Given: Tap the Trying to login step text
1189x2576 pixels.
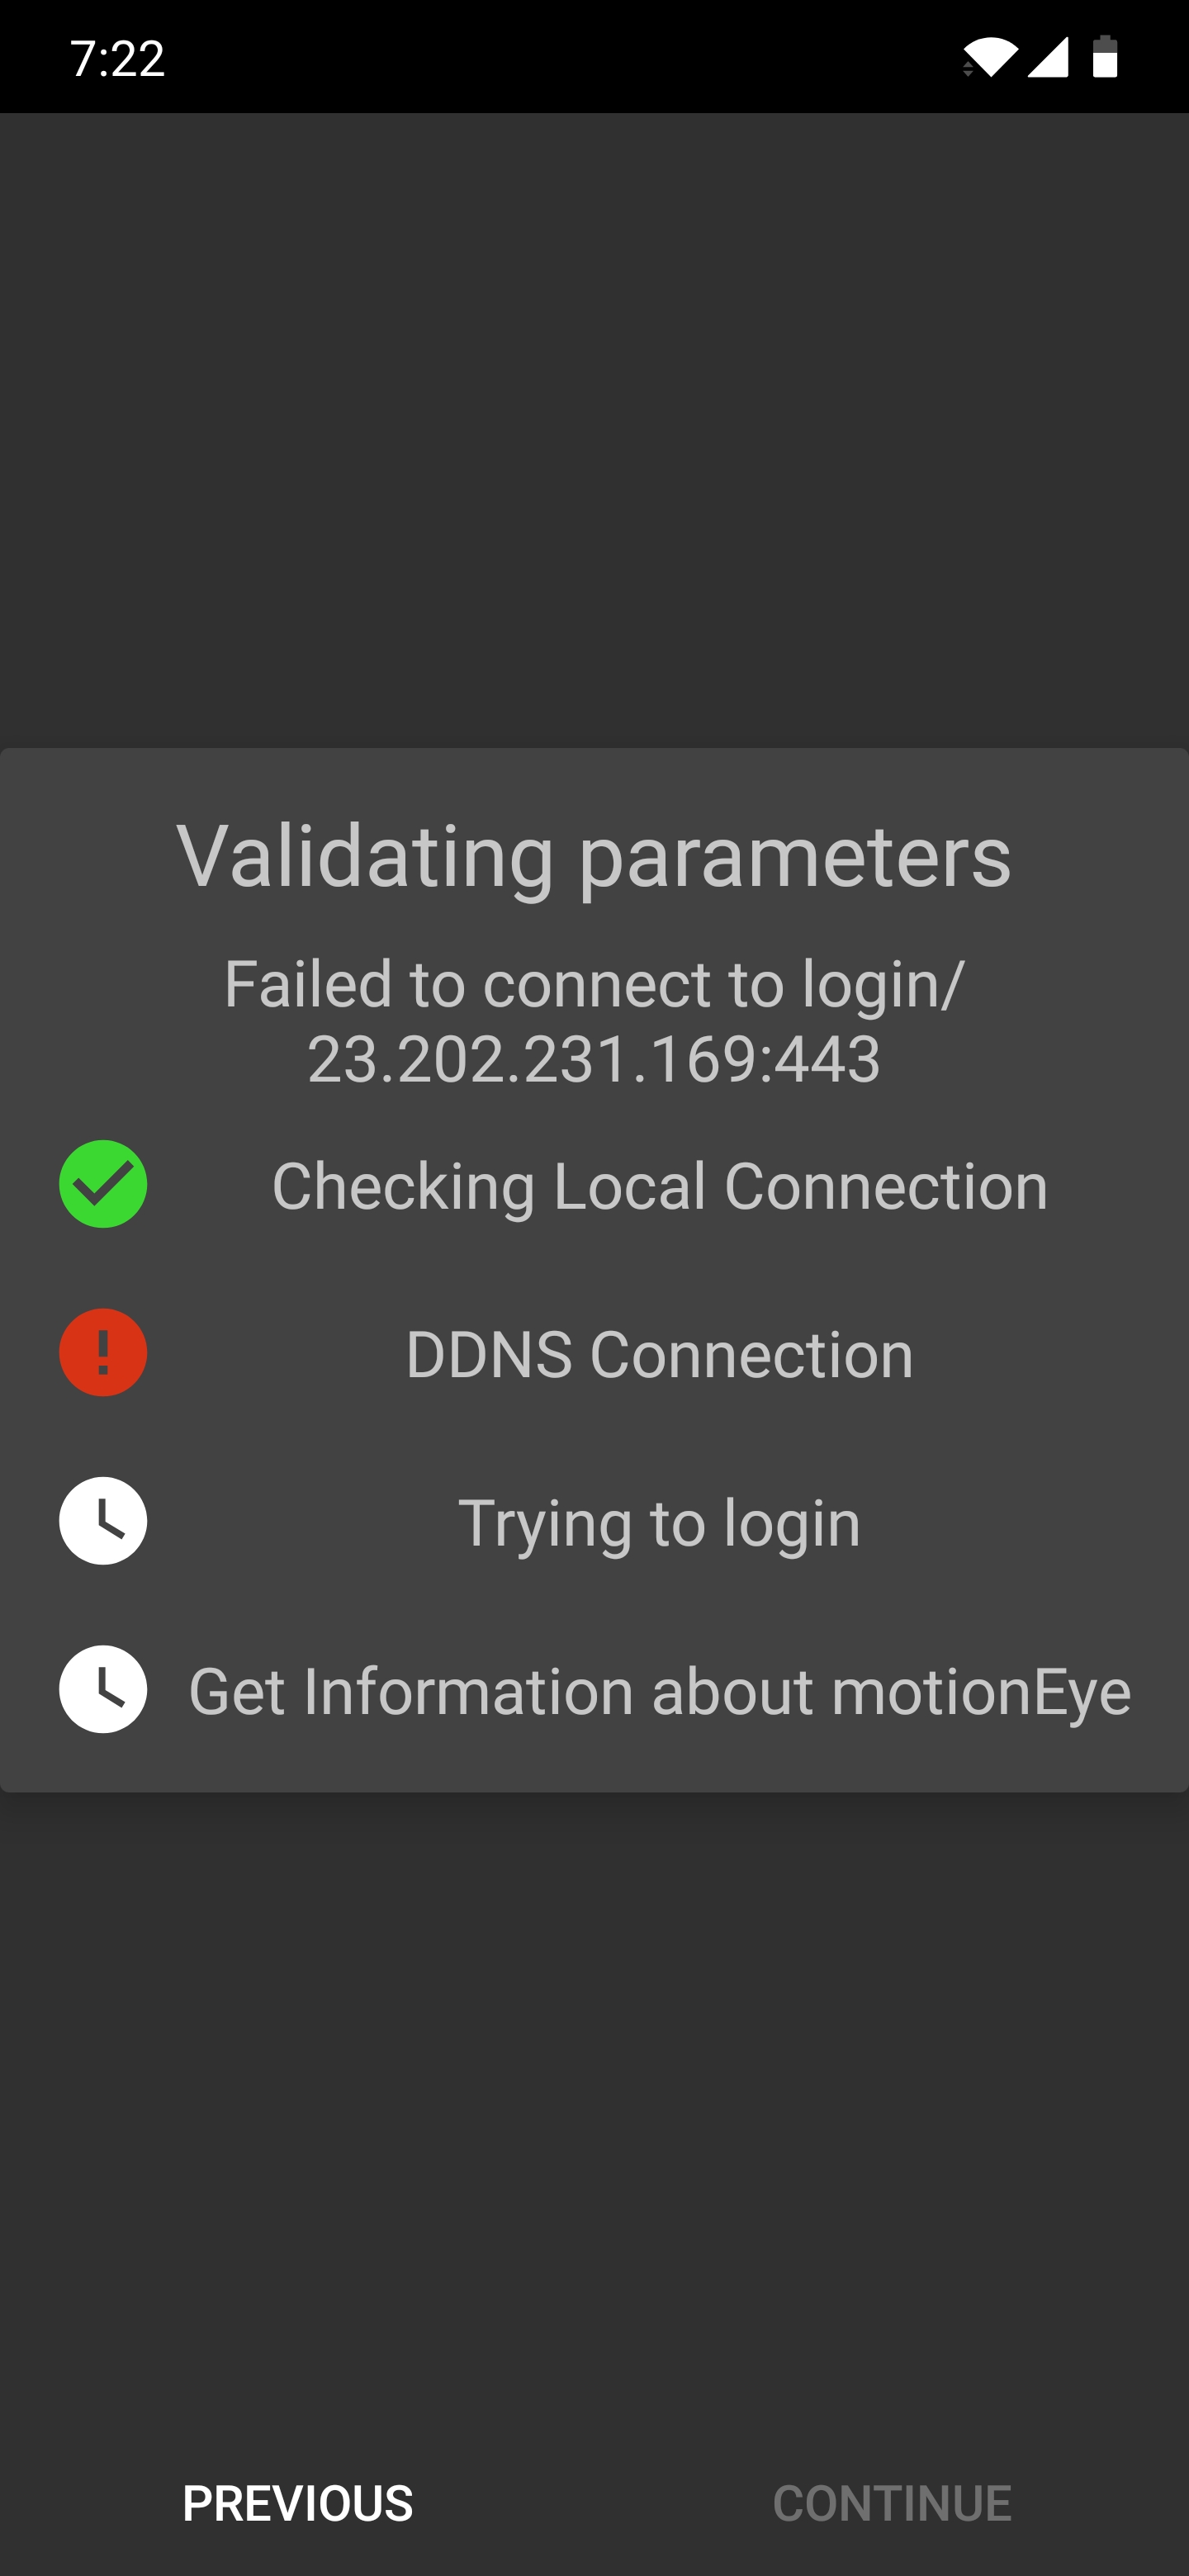Looking at the screenshot, I should 661,1521.
